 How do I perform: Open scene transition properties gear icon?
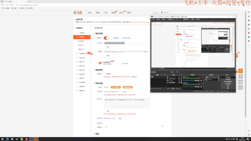218,77
